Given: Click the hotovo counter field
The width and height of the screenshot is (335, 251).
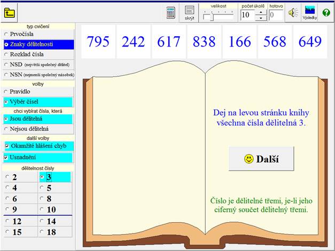Looking at the screenshot, I should click(276, 15).
